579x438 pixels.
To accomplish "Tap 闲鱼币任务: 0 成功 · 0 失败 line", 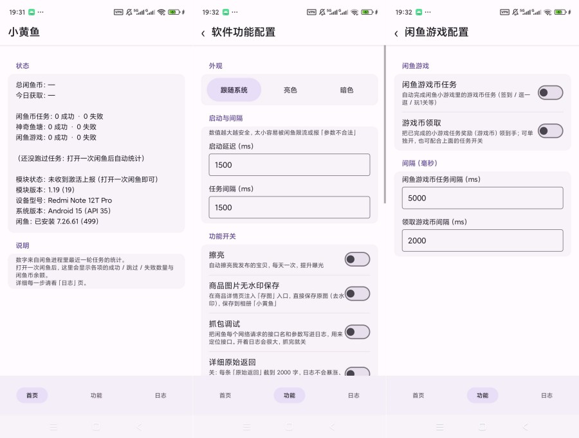I will point(59,116).
